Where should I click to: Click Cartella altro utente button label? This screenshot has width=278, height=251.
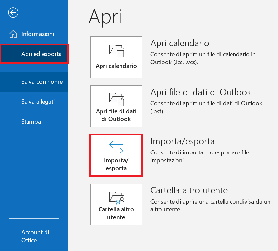coord(116,213)
